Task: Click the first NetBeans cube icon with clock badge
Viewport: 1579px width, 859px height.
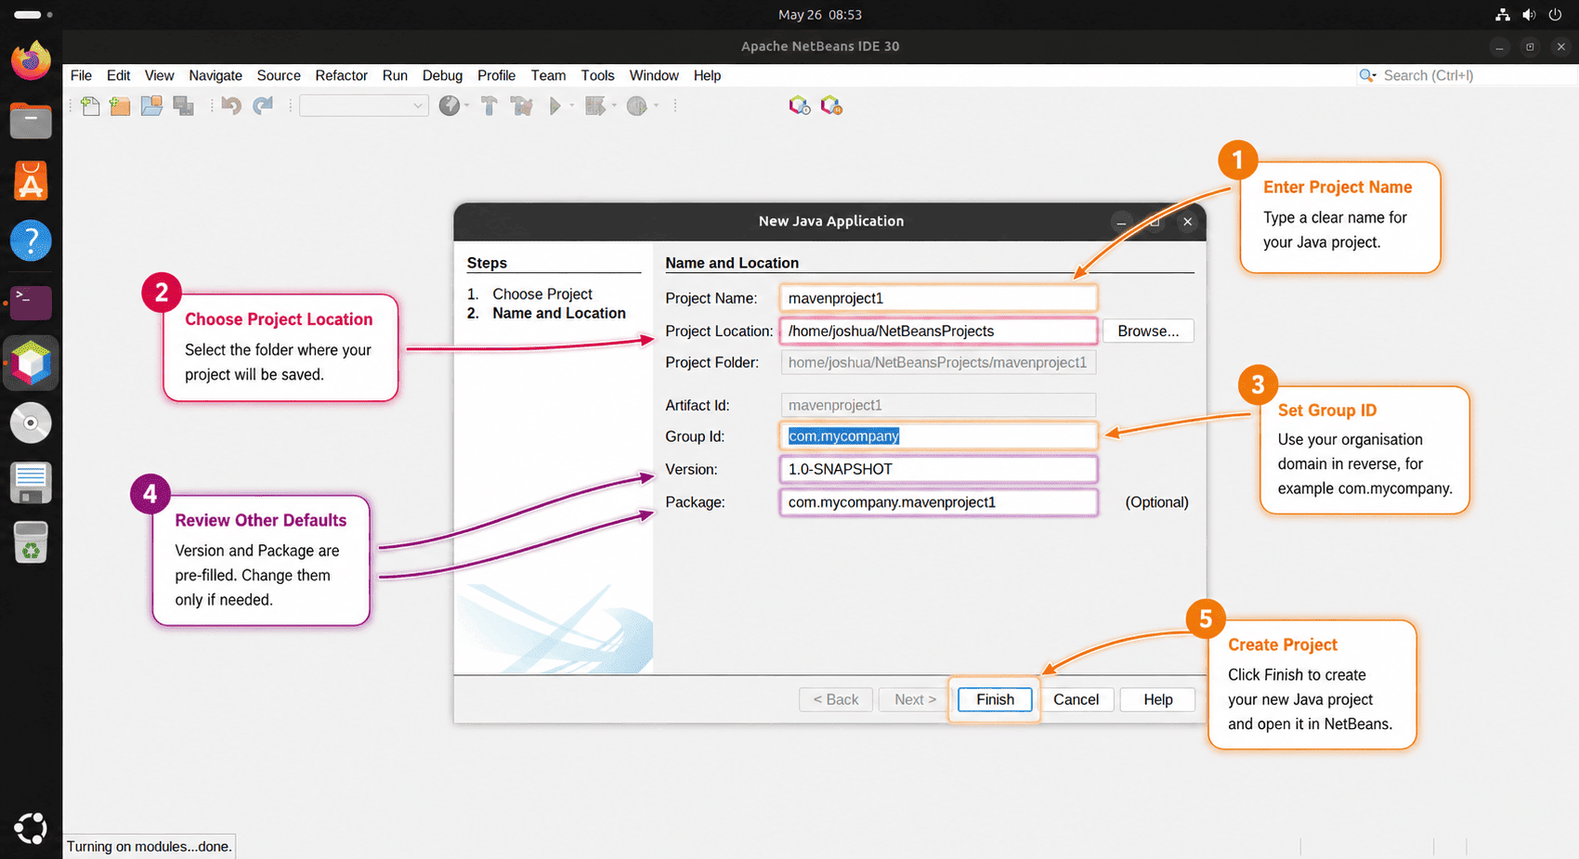Action: (799, 106)
